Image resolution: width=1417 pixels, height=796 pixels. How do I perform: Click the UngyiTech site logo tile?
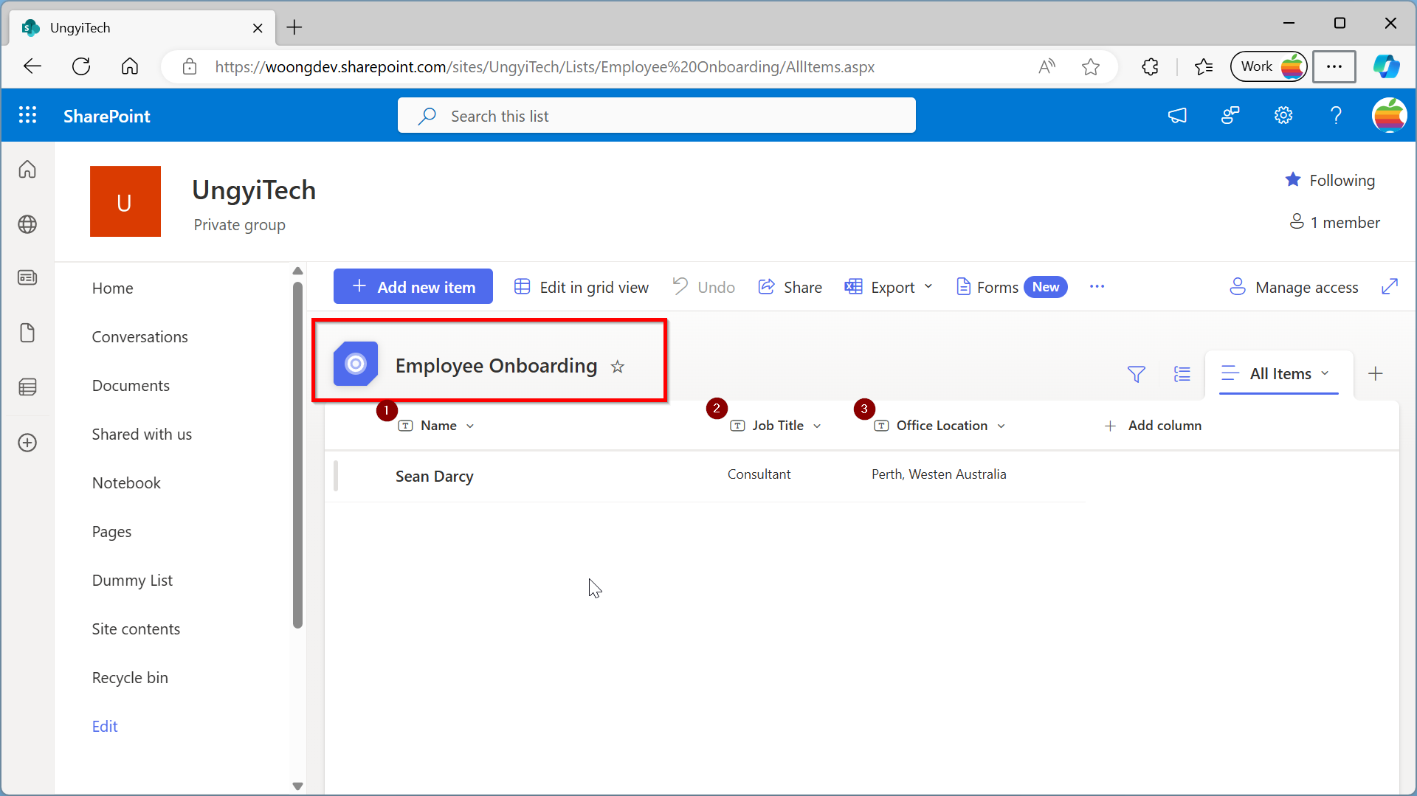pos(125,201)
